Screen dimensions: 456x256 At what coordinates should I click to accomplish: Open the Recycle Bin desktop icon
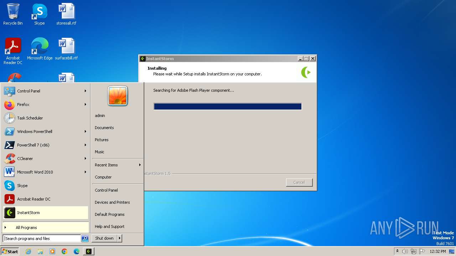(13, 14)
